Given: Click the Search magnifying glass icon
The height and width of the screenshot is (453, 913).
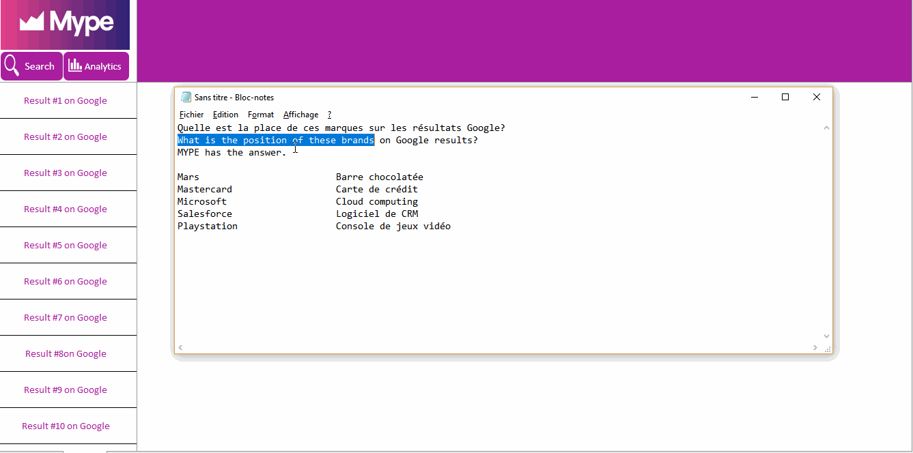Looking at the screenshot, I should (12, 65).
